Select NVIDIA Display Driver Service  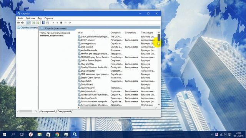coord(117,57)
